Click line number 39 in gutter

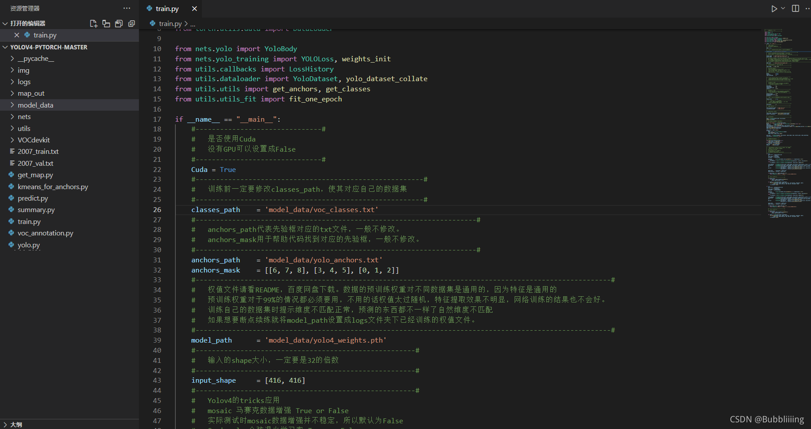click(x=157, y=340)
